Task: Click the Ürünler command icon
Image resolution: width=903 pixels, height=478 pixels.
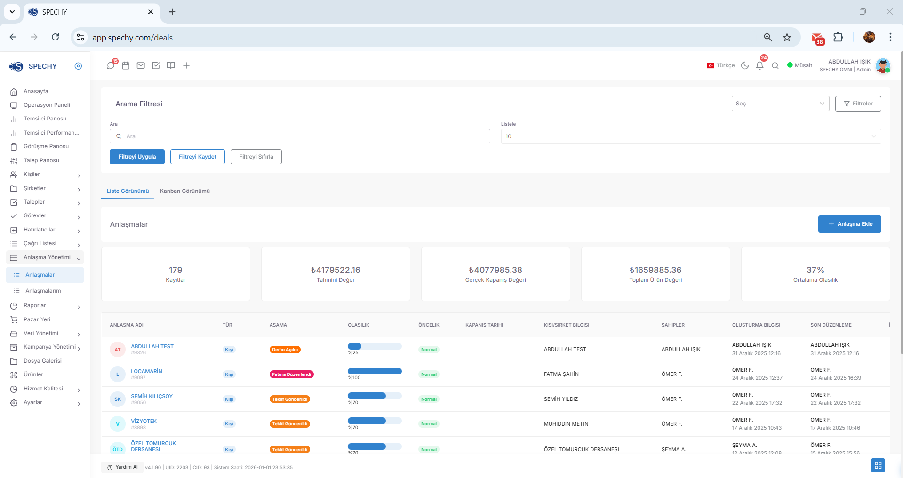Action: coord(14,375)
